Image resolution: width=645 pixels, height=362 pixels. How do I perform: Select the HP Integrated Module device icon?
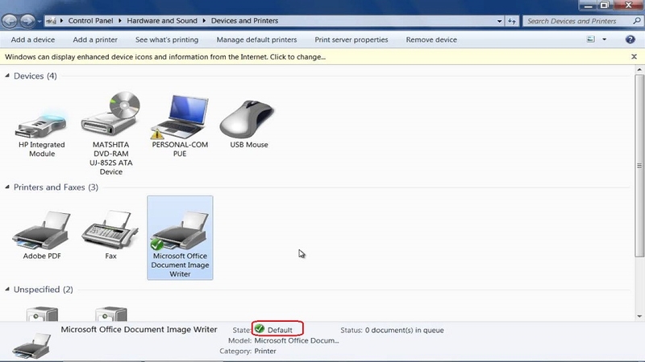tap(42, 126)
